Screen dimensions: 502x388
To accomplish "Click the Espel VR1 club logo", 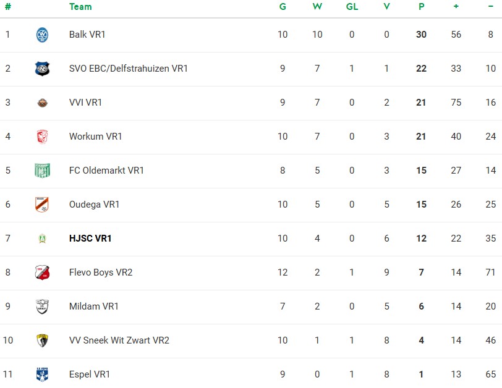I will tap(42, 374).
